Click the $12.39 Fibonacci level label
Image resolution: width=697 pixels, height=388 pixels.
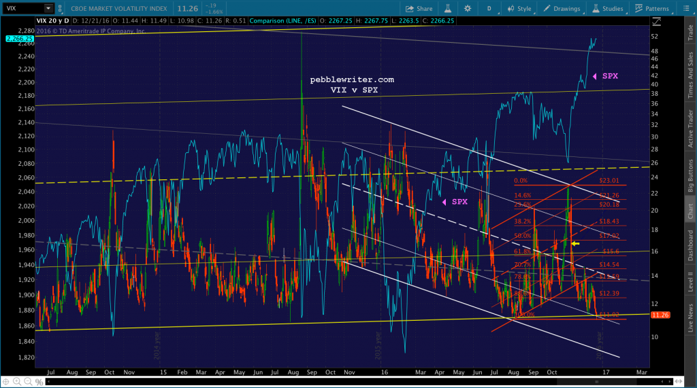[609, 293]
